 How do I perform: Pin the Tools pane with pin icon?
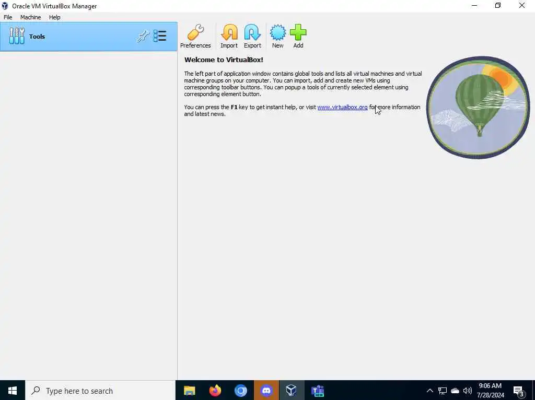point(143,36)
